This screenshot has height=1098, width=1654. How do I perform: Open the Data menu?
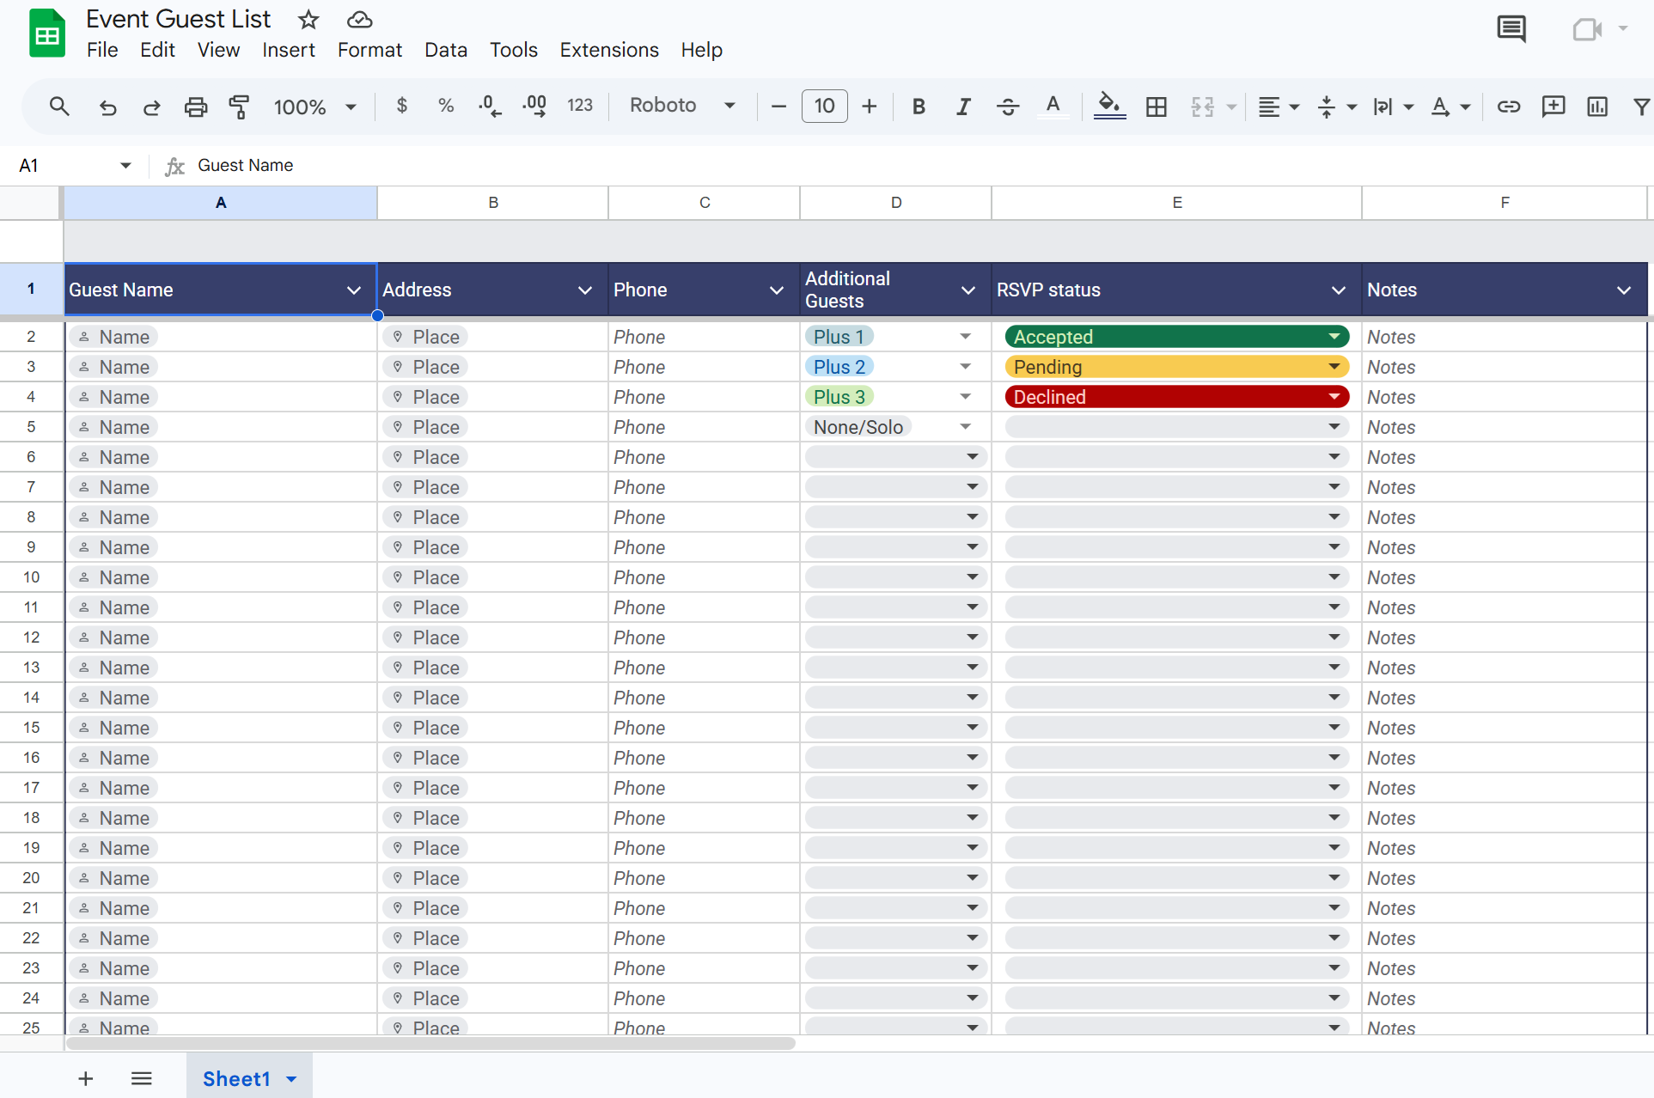click(x=446, y=50)
